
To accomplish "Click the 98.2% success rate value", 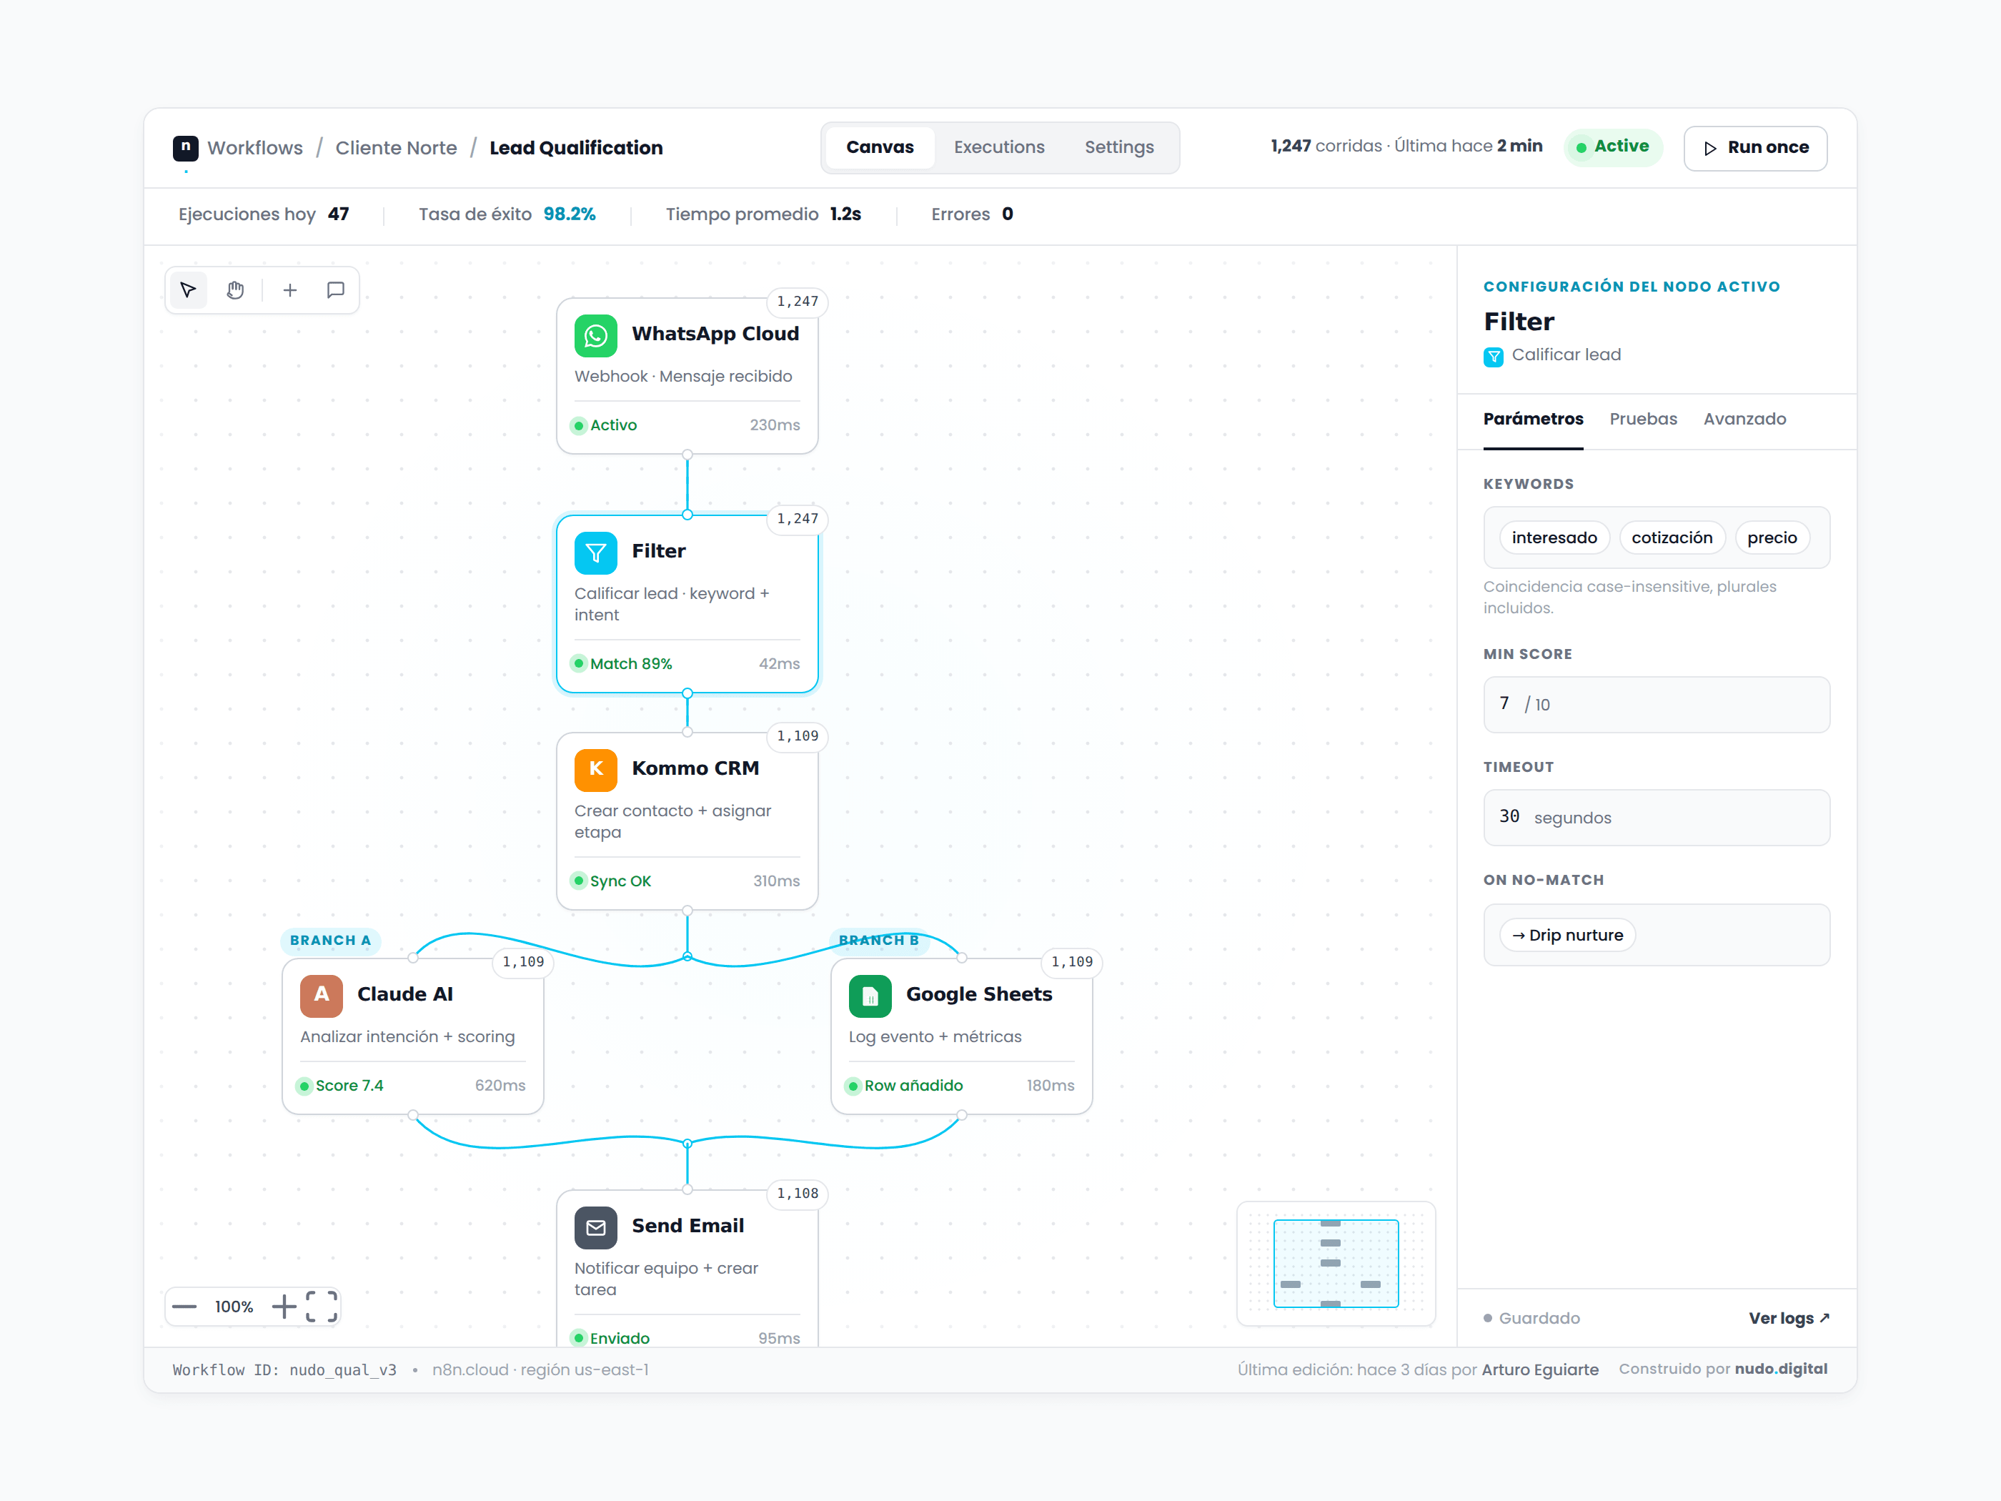I will coord(569,214).
